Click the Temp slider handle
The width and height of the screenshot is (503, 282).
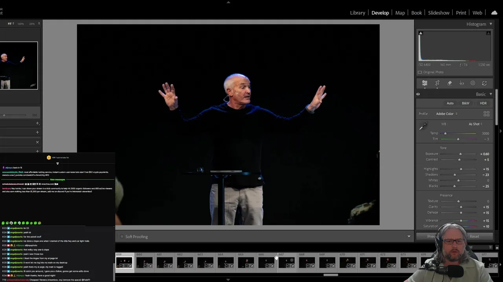coord(445,134)
